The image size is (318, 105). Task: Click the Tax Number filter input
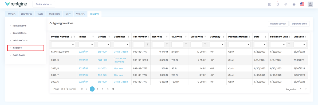139,44
